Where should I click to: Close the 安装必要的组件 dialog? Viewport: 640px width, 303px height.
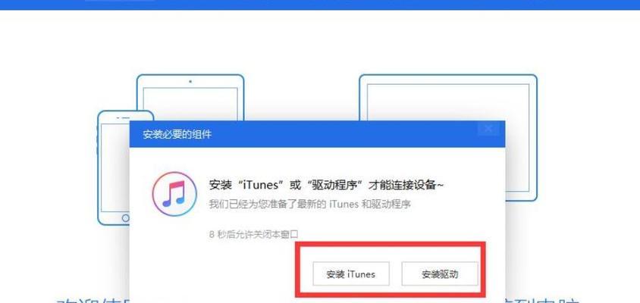488,130
